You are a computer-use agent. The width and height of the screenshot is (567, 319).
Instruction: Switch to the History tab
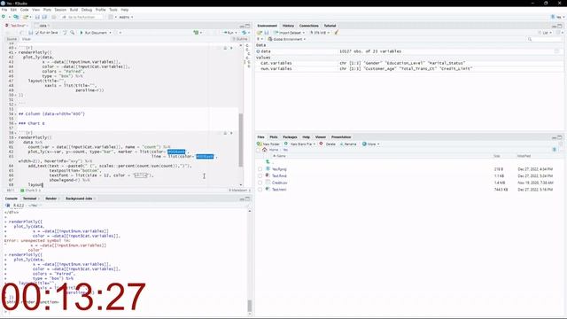[x=288, y=26]
